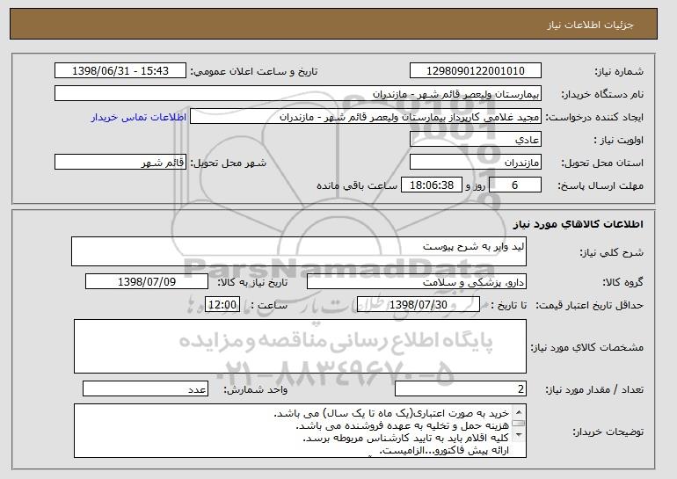The image size is (677, 479).
Task: Select the priority field عادی
Action: pos(476,140)
